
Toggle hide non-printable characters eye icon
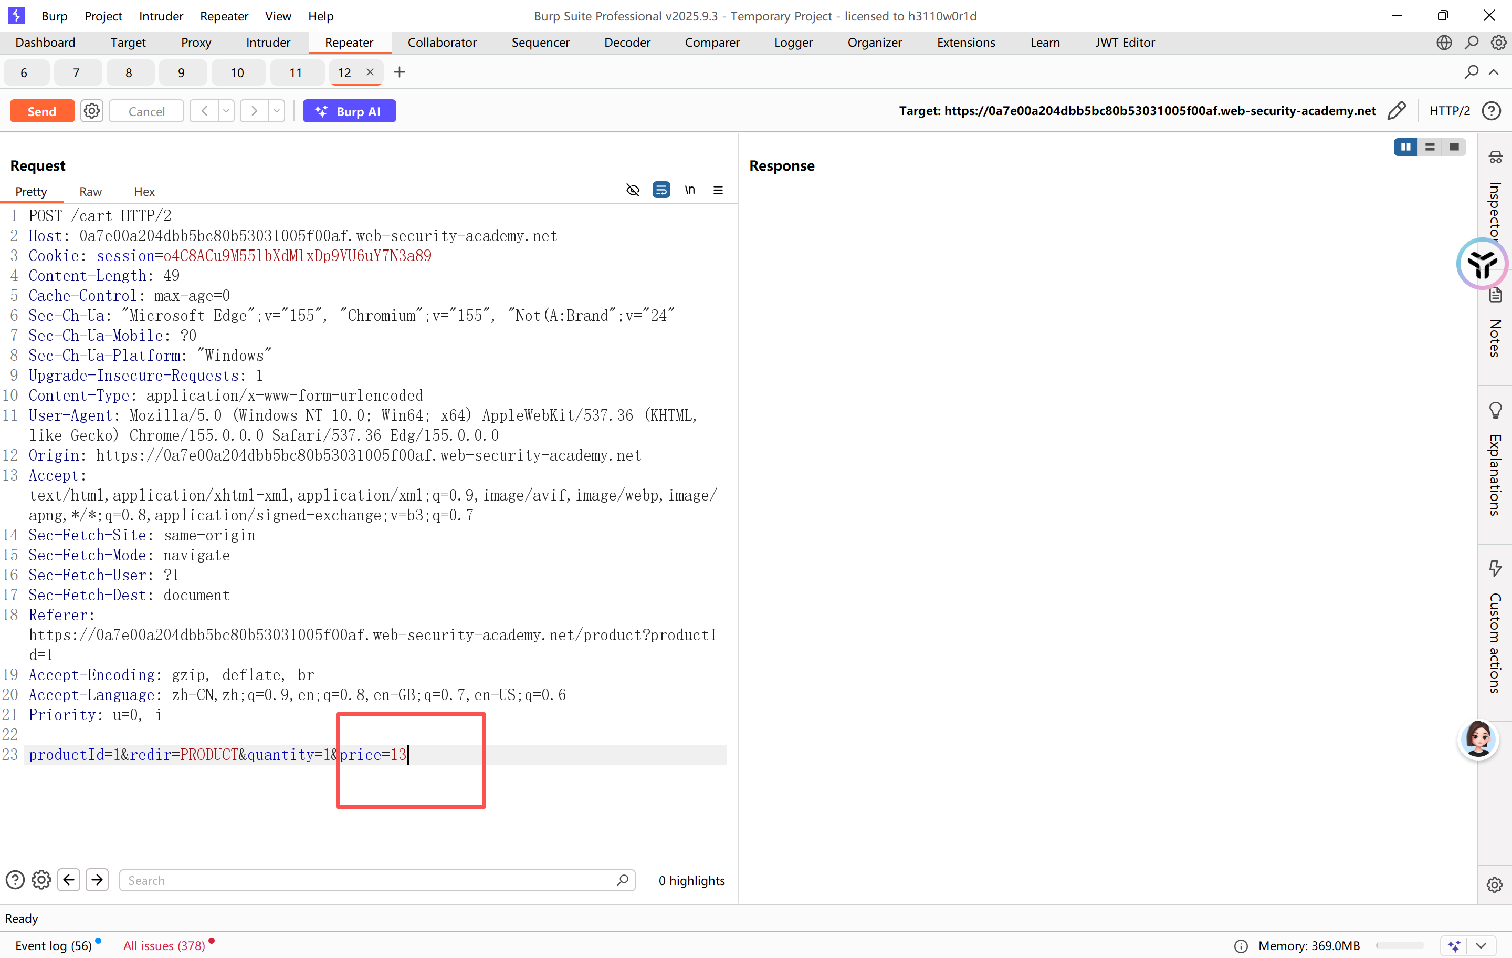(x=633, y=190)
